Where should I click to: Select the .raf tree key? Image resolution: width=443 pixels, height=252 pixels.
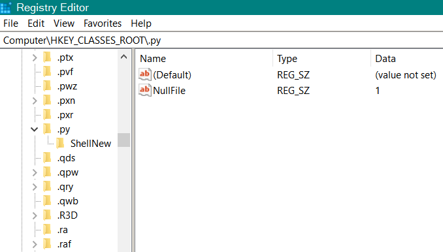point(65,244)
